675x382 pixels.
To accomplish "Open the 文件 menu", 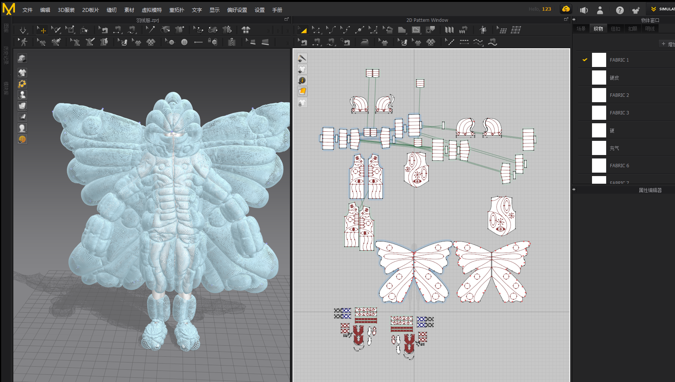I will click(x=27, y=10).
